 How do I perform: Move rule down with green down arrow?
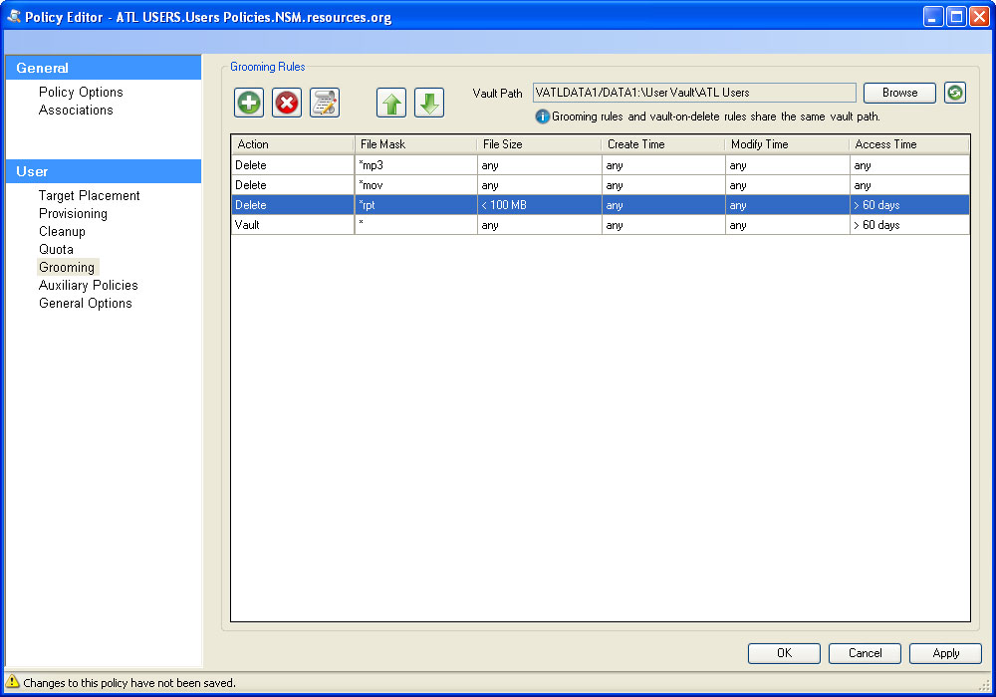[x=428, y=103]
